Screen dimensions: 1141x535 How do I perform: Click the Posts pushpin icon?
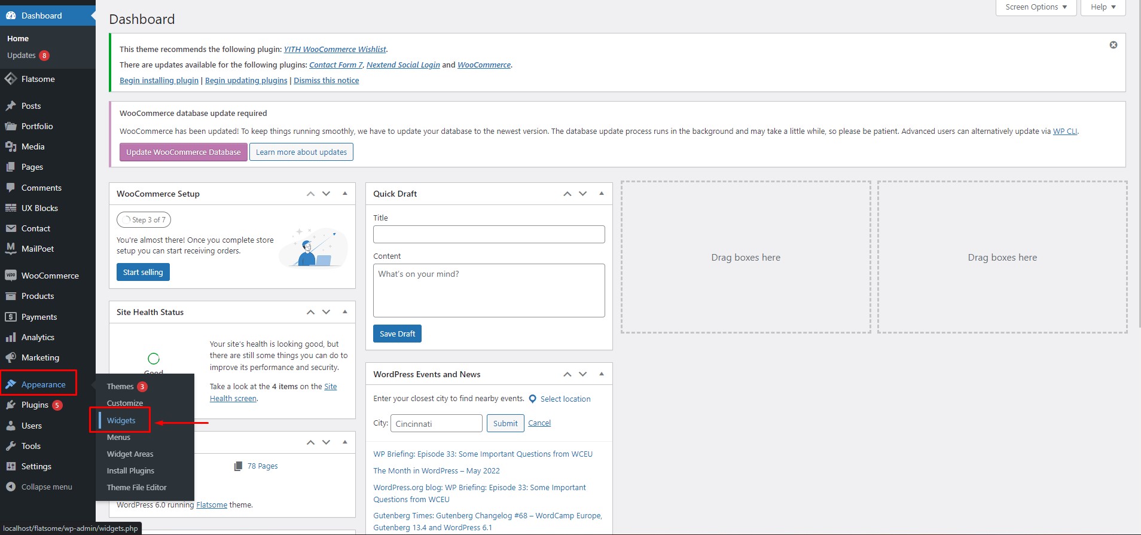click(x=11, y=106)
